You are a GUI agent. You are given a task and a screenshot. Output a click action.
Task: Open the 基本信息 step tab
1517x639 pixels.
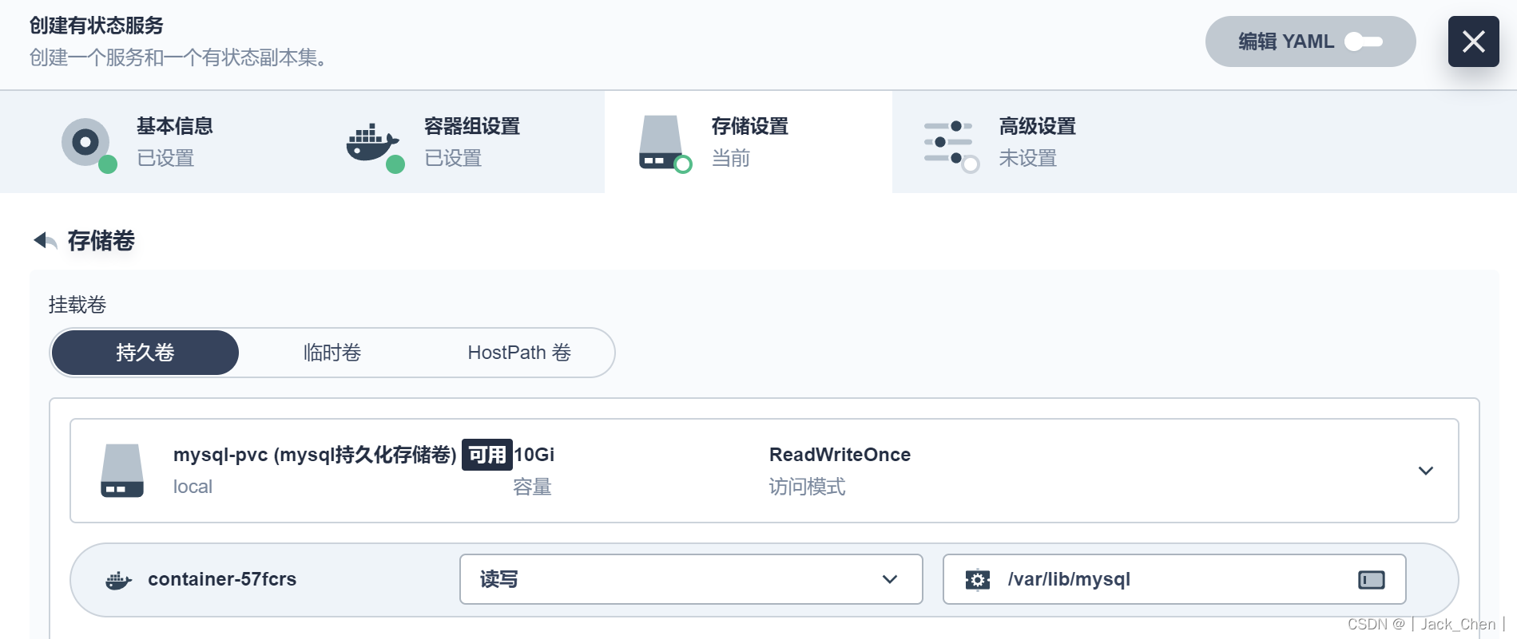174,141
